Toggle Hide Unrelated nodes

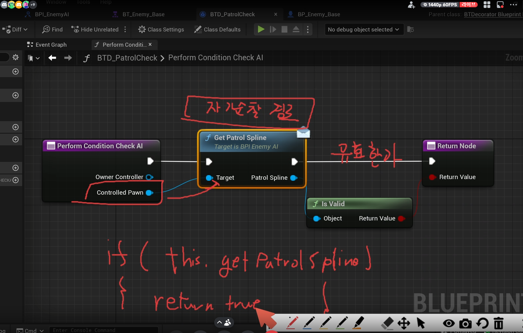95,29
